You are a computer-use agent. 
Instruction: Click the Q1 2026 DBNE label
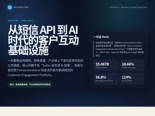coord(127,81)
